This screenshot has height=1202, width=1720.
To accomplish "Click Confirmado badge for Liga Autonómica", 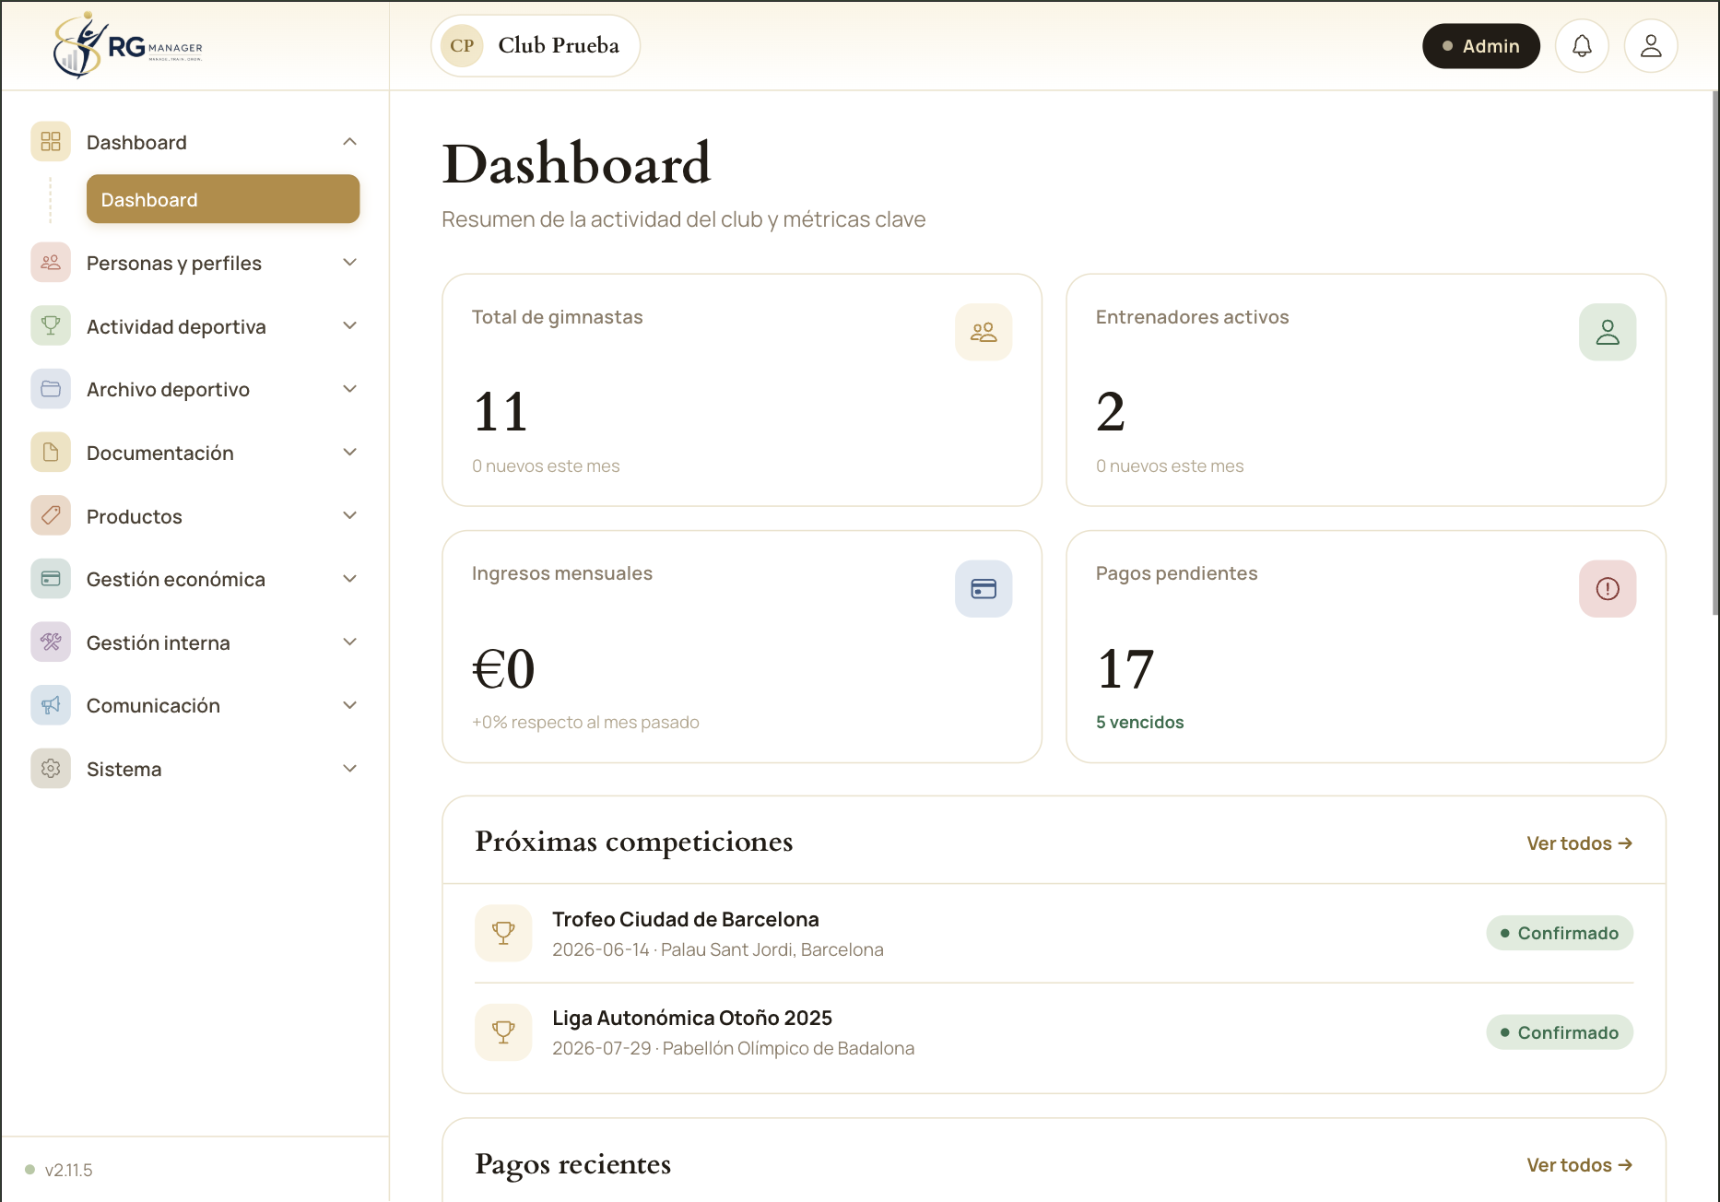I will [1560, 1032].
